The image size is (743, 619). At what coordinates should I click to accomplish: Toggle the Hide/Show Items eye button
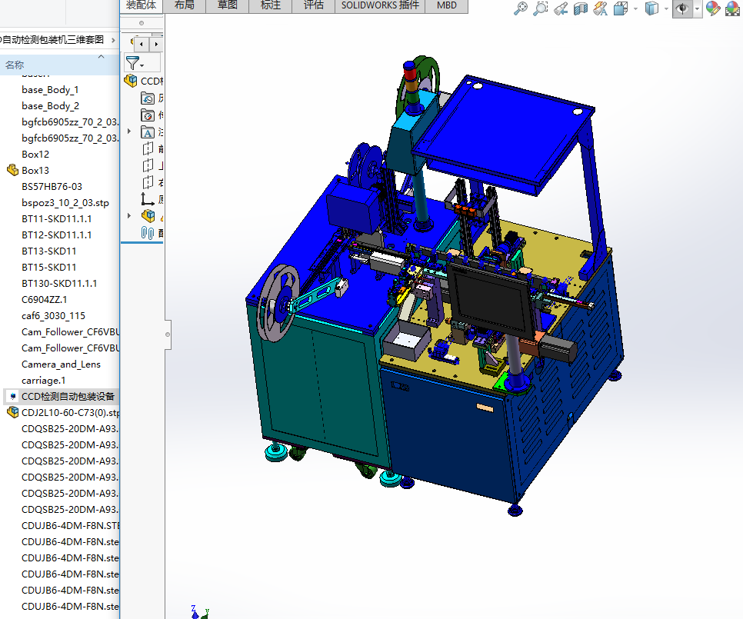(x=681, y=8)
